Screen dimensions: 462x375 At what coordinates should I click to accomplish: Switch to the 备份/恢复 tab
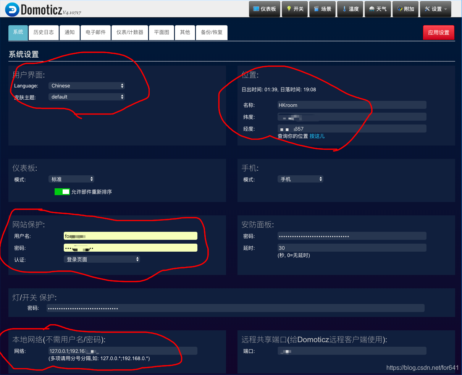[x=212, y=32]
